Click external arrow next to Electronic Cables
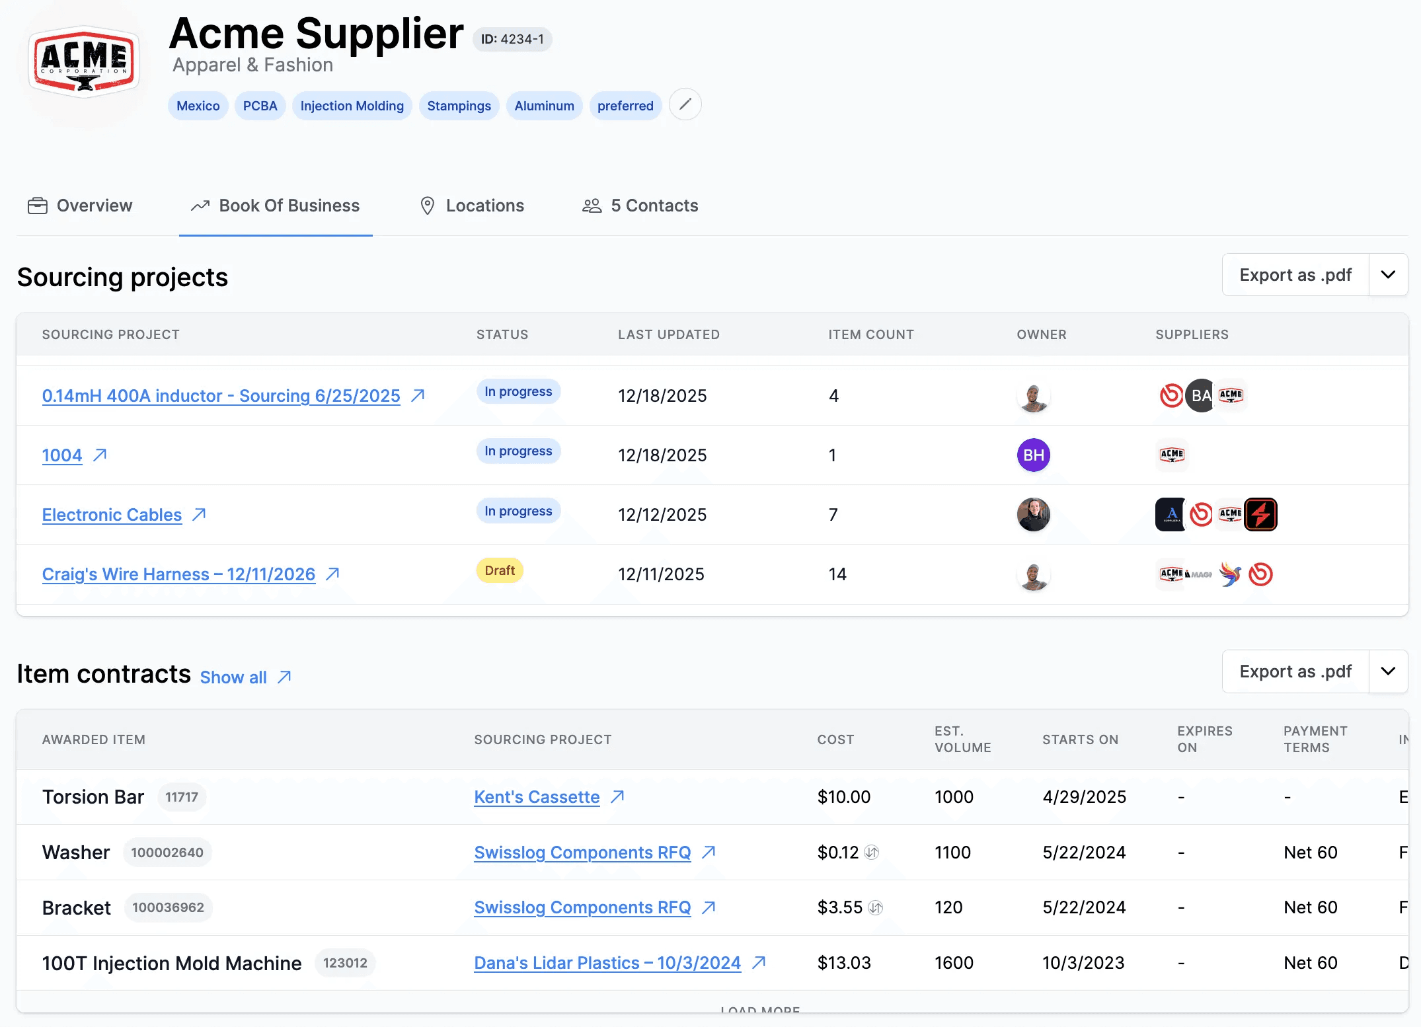Image resolution: width=1421 pixels, height=1027 pixels. (x=199, y=514)
